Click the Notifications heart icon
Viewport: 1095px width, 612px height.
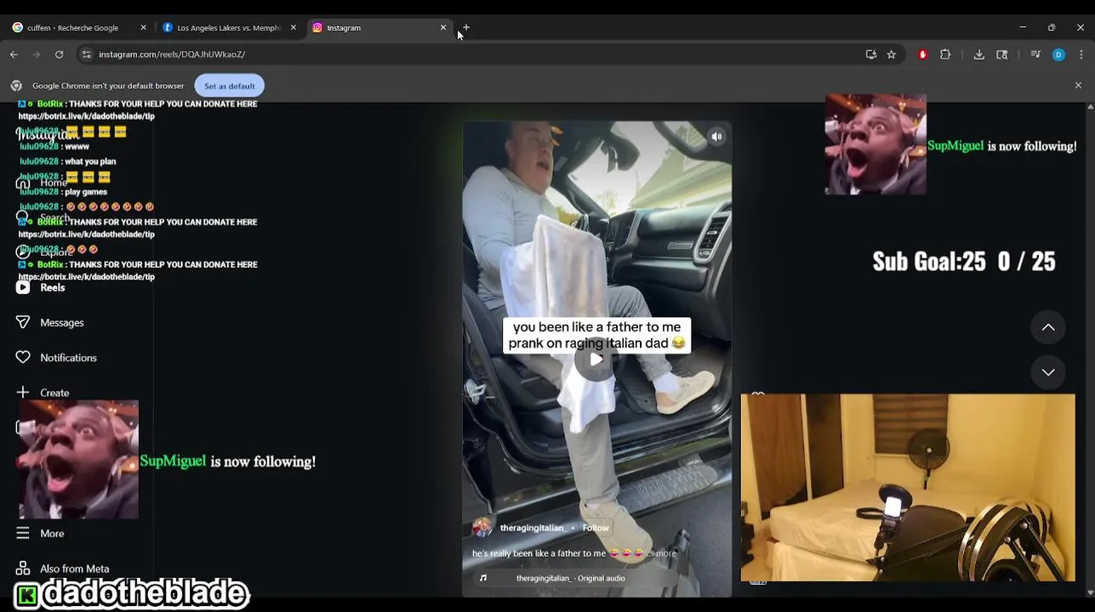pyautogui.click(x=23, y=357)
